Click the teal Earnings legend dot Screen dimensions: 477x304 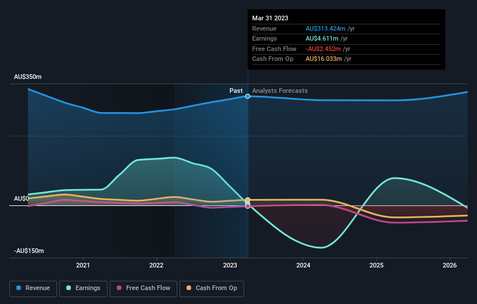69,288
